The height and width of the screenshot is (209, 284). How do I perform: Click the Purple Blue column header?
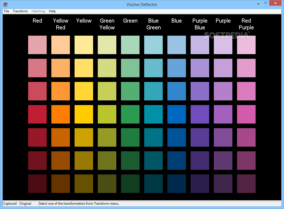pyautogui.click(x=200, y=24)
